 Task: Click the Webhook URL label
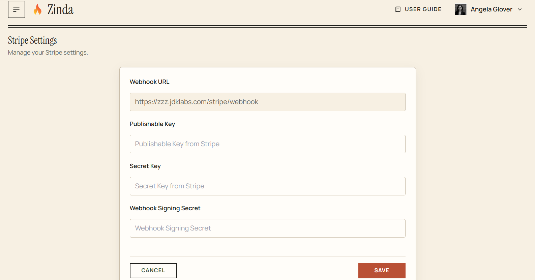150,82
